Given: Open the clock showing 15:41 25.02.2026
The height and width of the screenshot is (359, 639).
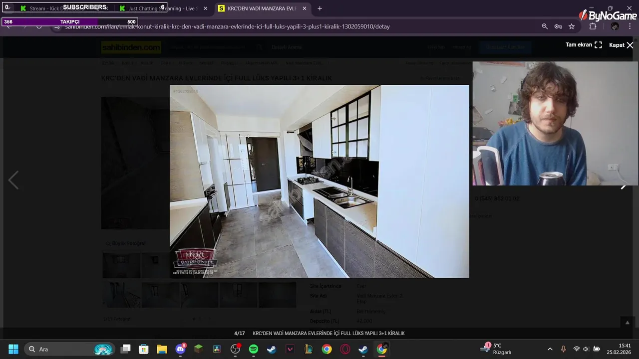Looking at the screenshot, I should tap(619, 349).
